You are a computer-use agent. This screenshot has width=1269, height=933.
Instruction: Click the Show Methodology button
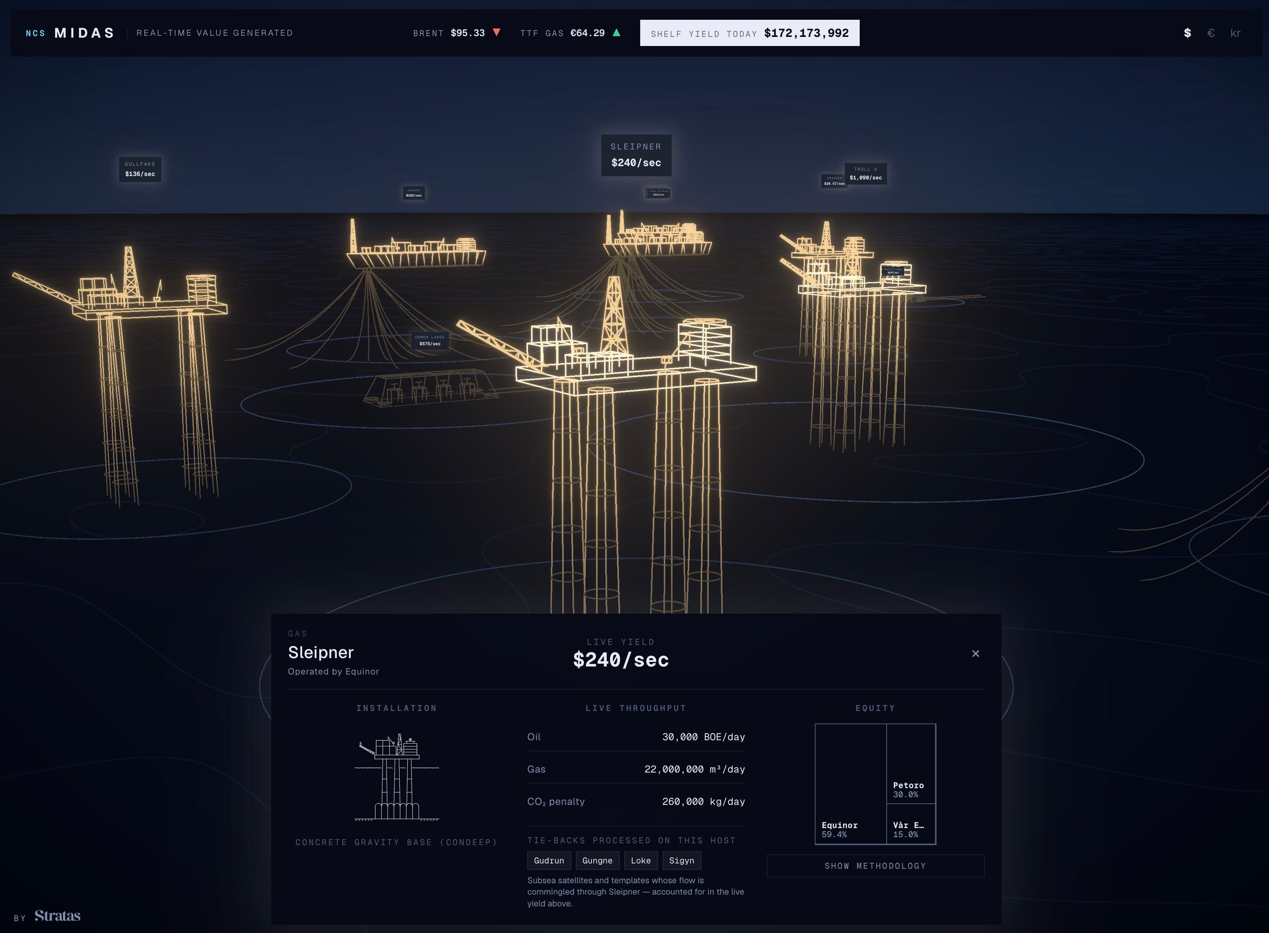(x=875, y=866)
